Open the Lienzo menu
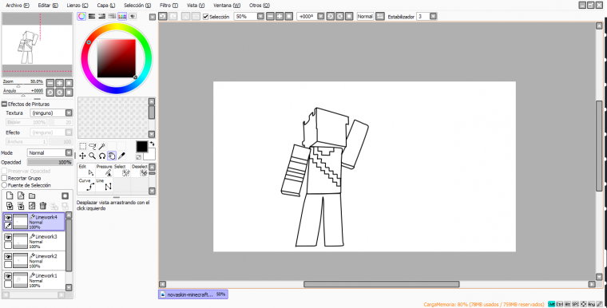This screenshot has width=607, height=308. pos(77,6)
